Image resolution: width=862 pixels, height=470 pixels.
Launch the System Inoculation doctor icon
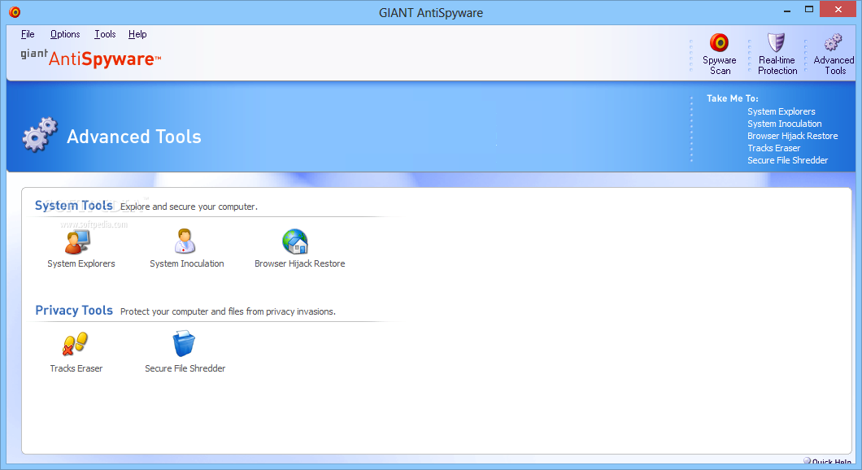click(x=185, y=242)
